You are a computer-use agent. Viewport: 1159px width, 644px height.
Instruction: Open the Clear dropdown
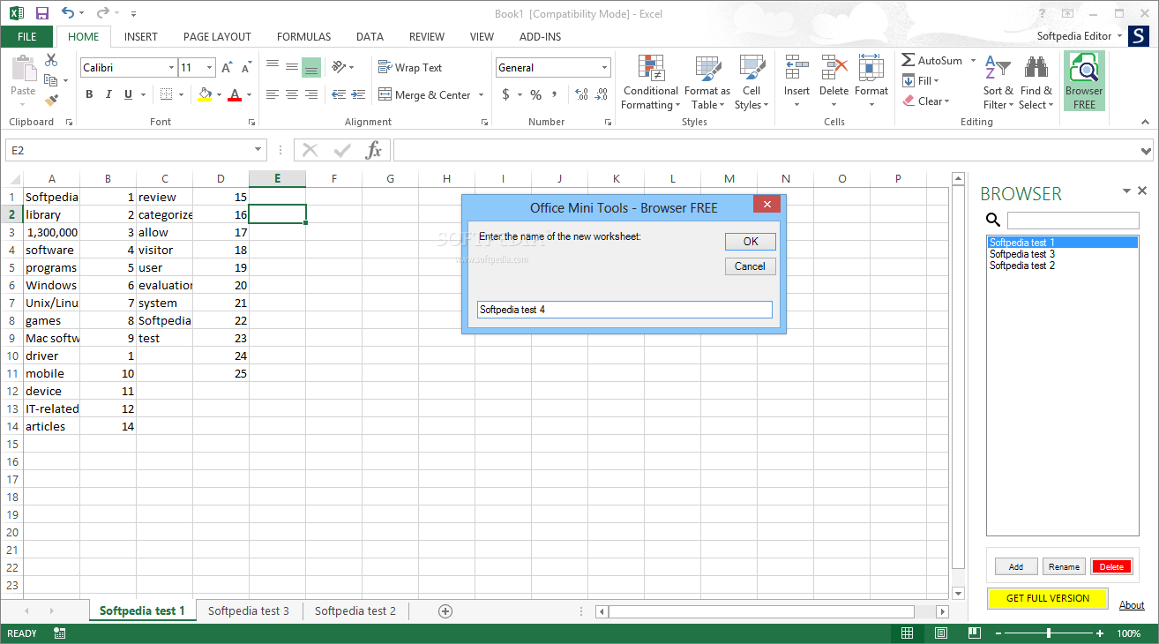coord(926,101)
